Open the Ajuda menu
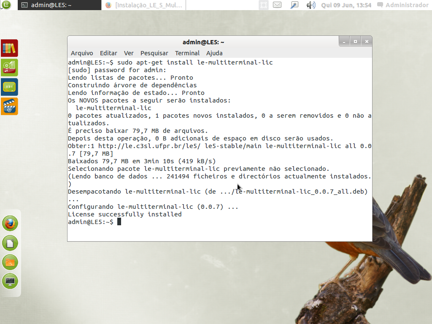 (x=214, y=53)
